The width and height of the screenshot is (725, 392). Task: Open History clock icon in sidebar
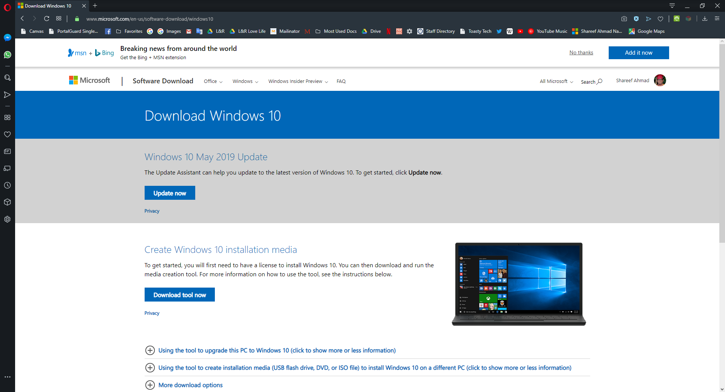coord(7,185)
